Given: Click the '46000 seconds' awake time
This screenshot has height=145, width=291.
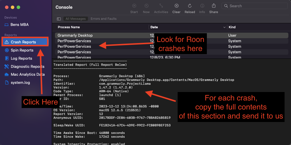Looking at the screenshot, I should [112, 133].
